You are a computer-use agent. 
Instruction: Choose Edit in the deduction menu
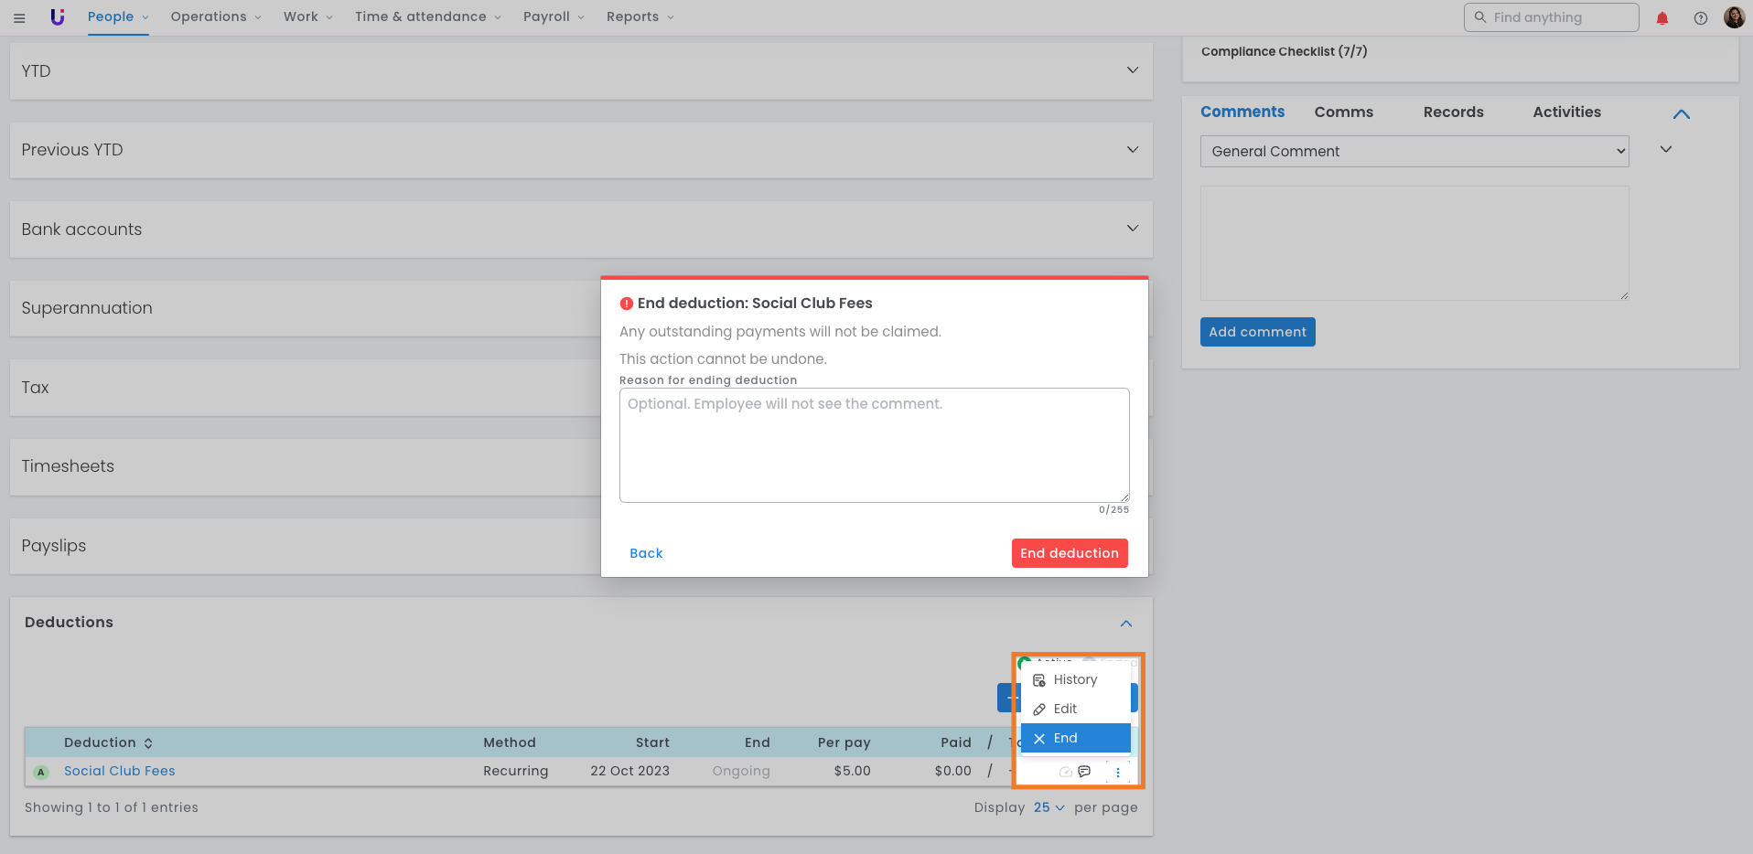pyautogui.click(x=1064, y=709)
